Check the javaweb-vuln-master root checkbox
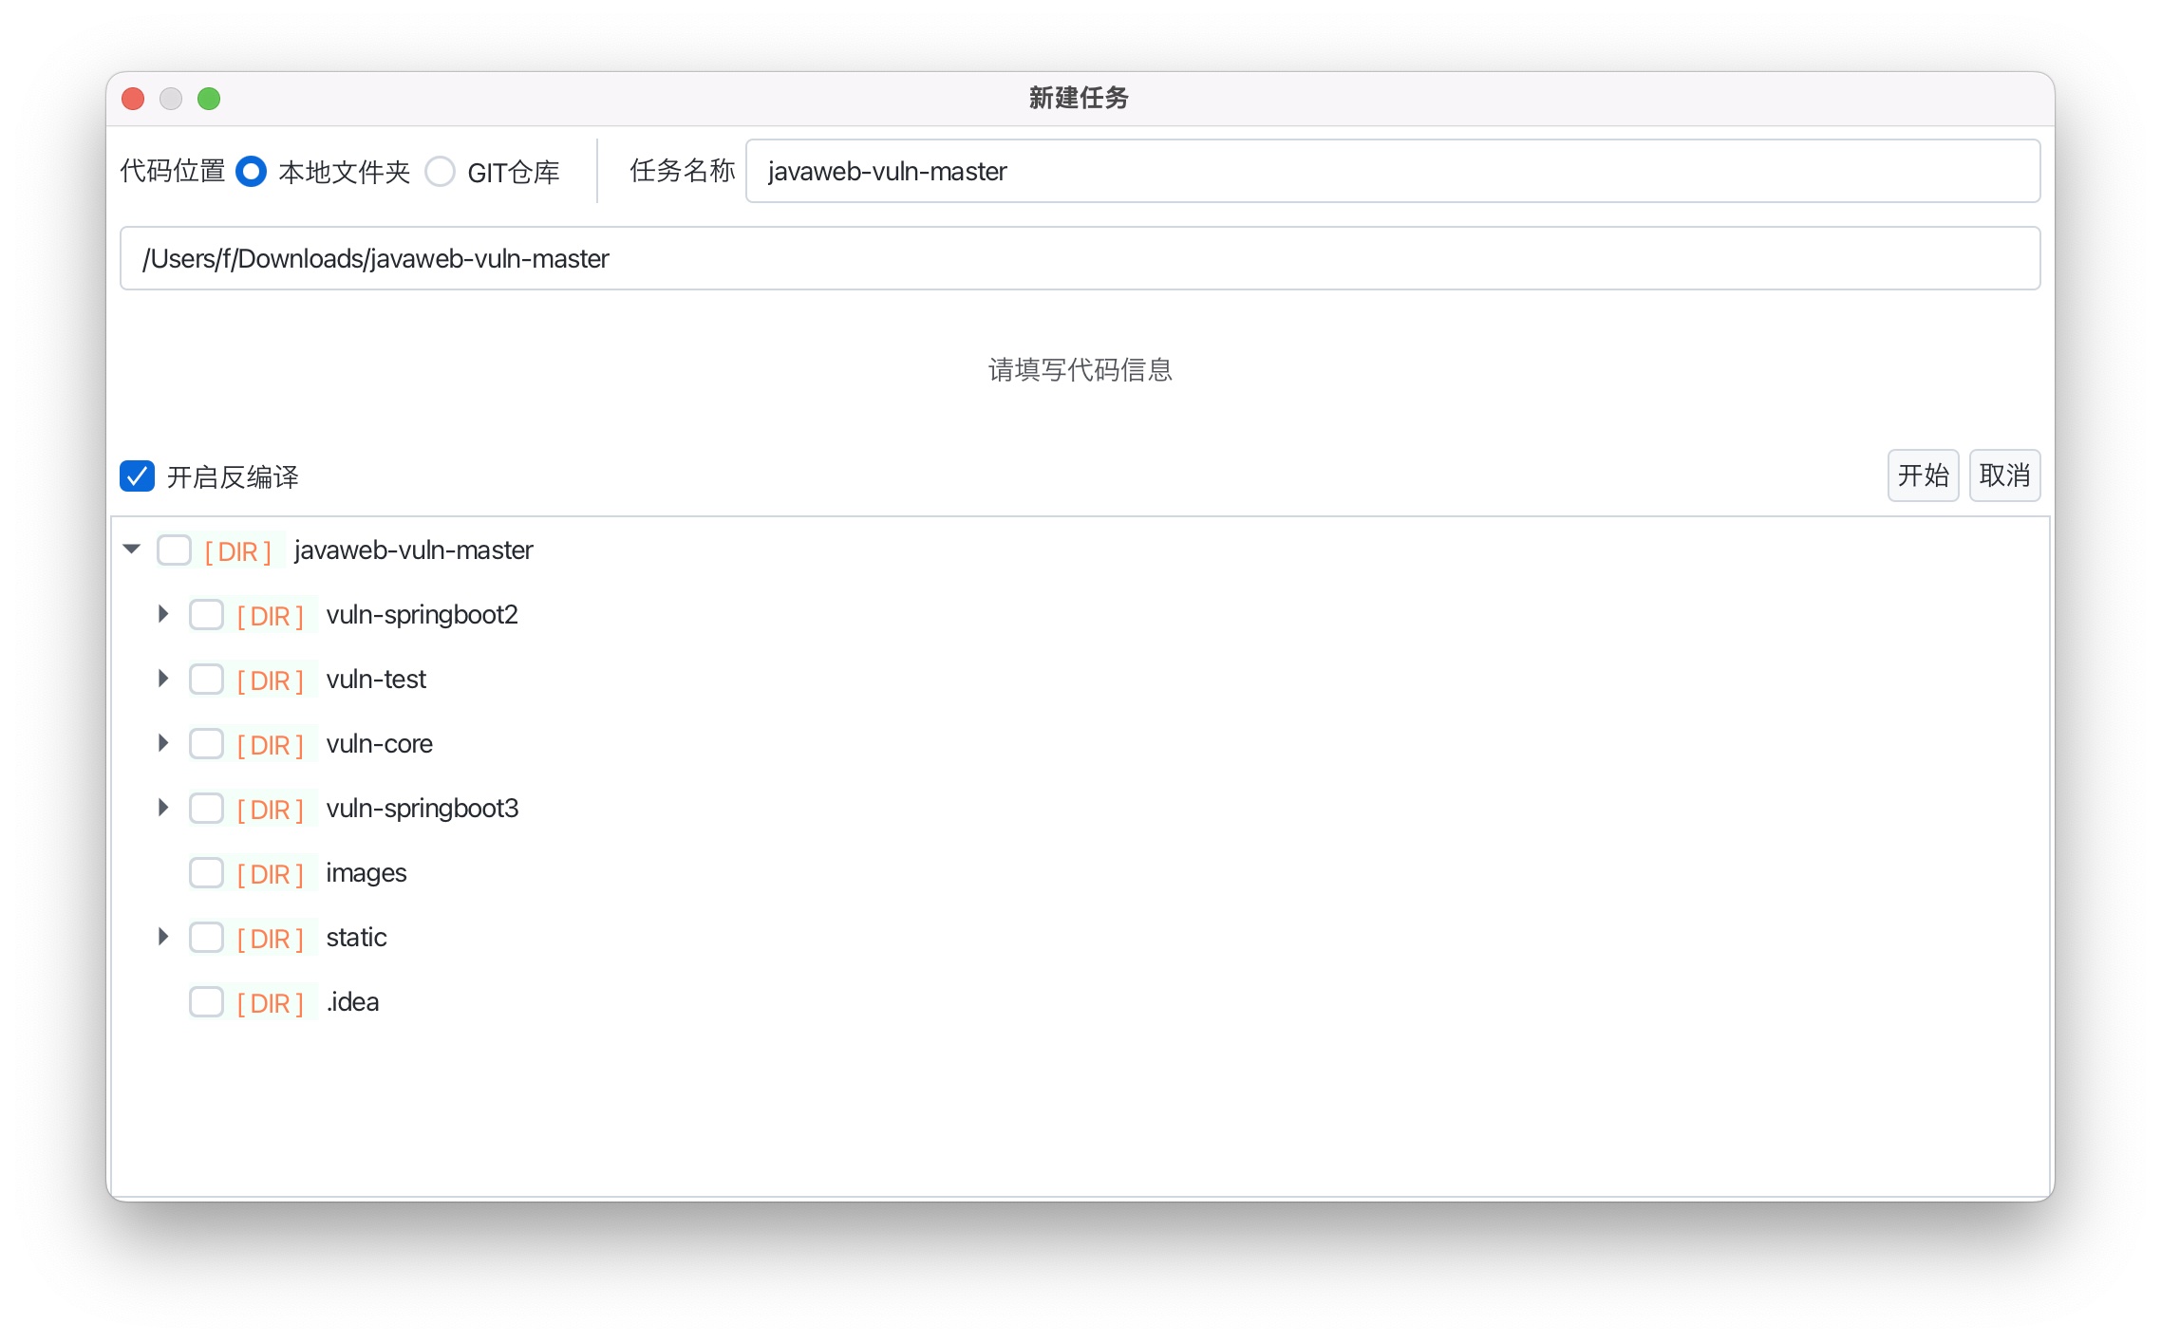 pos(175,550)
